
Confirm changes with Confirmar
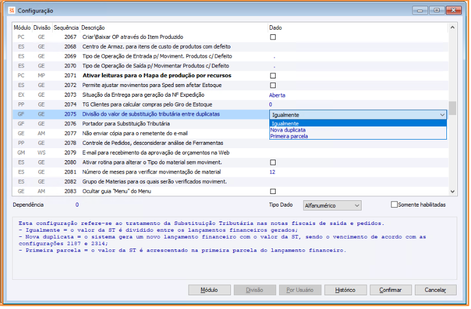pyautogui.click(x=391, y=291)
